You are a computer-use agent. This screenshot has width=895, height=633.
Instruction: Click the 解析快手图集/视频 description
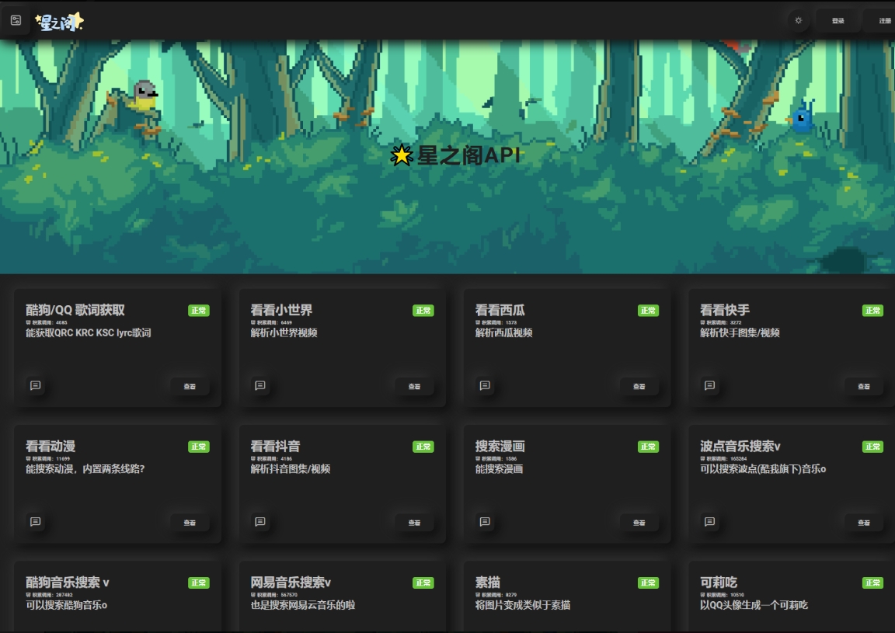click(740, 332)
